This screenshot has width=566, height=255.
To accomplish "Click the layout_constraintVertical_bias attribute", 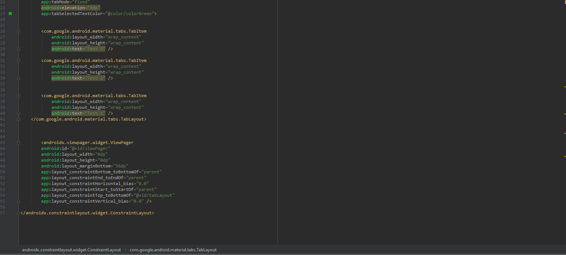I will (84, 201).
